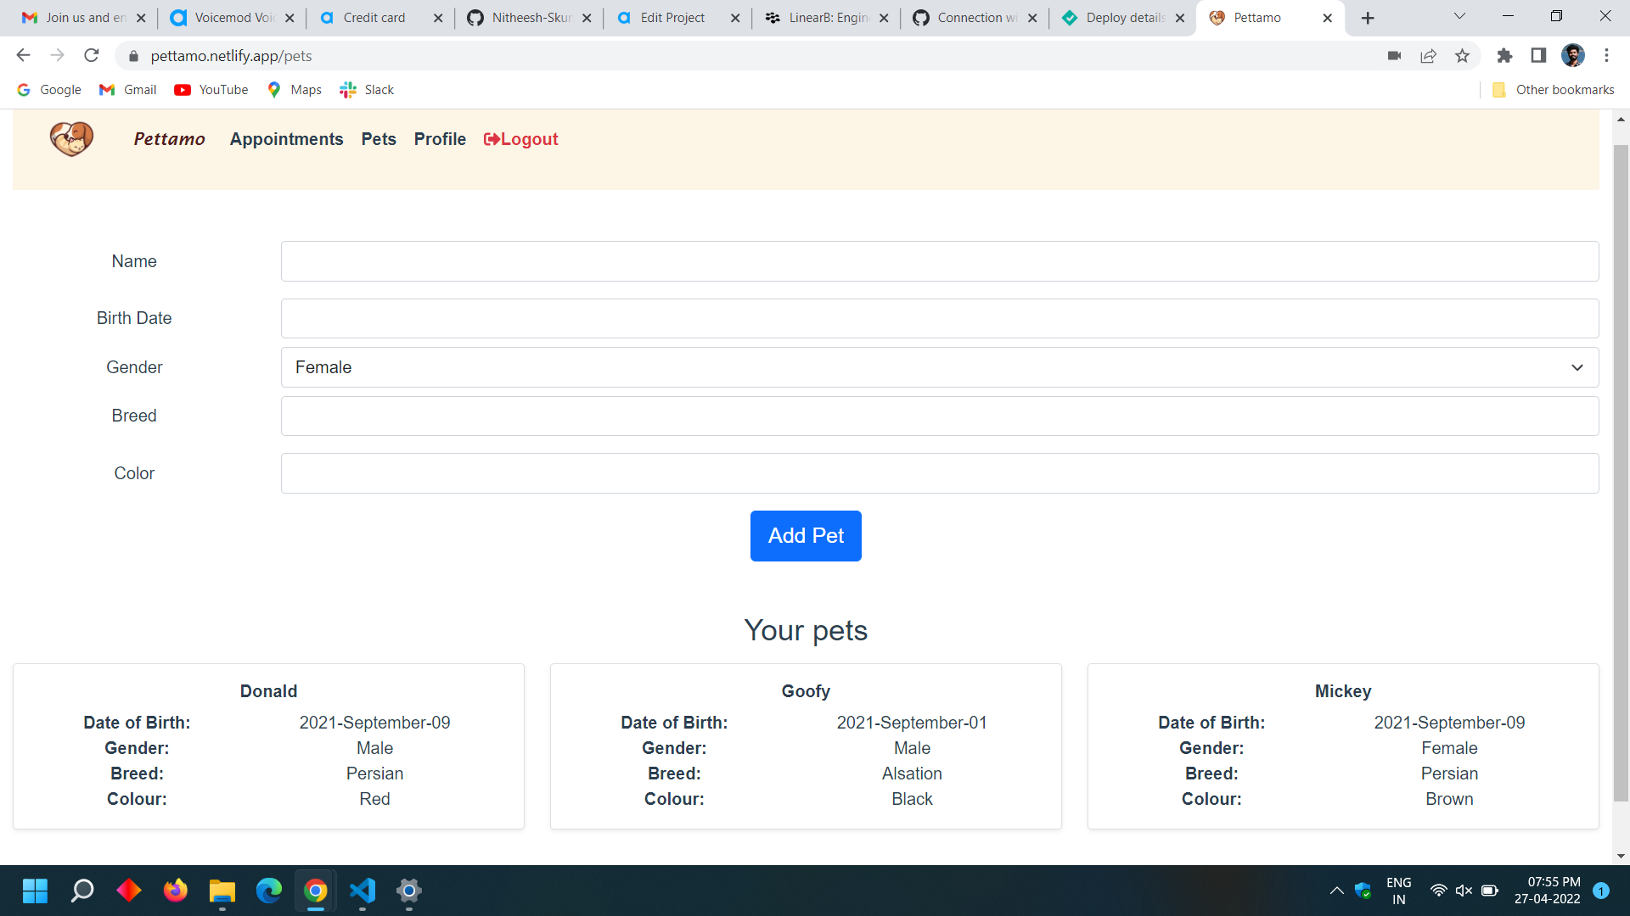
Task: Reload the page with refresh icon
Action: (x=92, y=56)
